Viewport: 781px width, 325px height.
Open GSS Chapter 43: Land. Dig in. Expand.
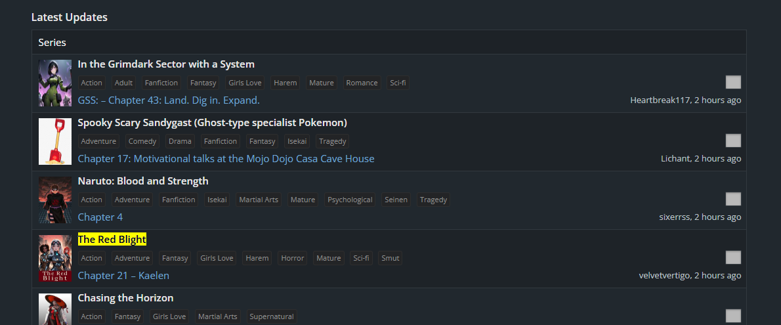pos(169,100)
